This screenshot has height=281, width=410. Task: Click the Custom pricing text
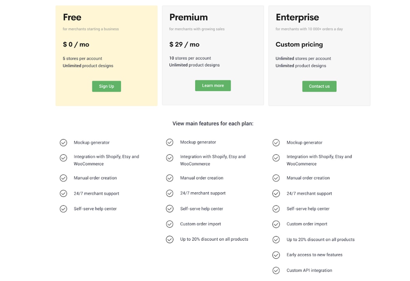[299, 44]
